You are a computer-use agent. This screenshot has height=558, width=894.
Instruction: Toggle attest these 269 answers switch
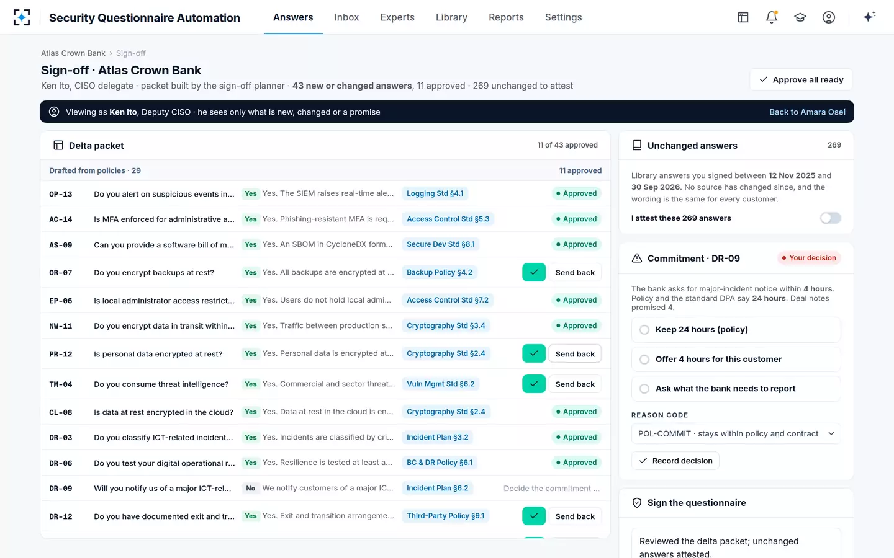(x=831, y=218)
